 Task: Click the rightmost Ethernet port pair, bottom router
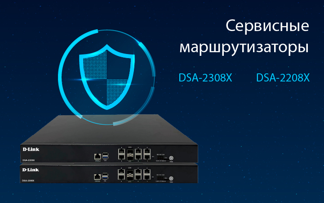(x=147, y=174)
